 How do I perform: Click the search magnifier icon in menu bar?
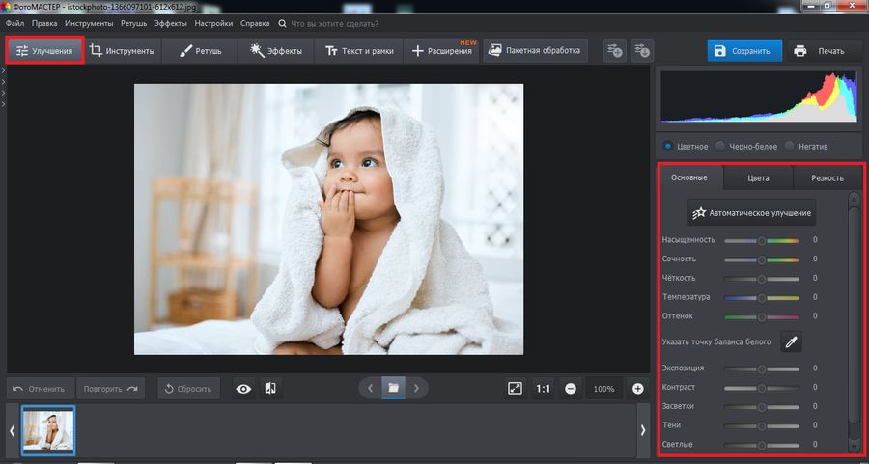[282, 24]
